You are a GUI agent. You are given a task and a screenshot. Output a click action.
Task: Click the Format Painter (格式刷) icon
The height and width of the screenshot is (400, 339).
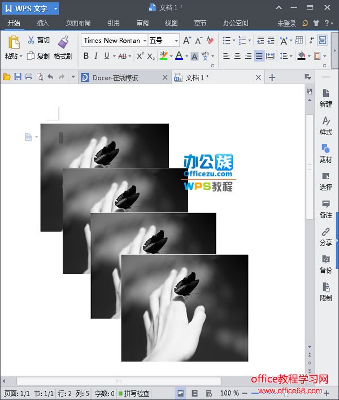click(63, 42)
